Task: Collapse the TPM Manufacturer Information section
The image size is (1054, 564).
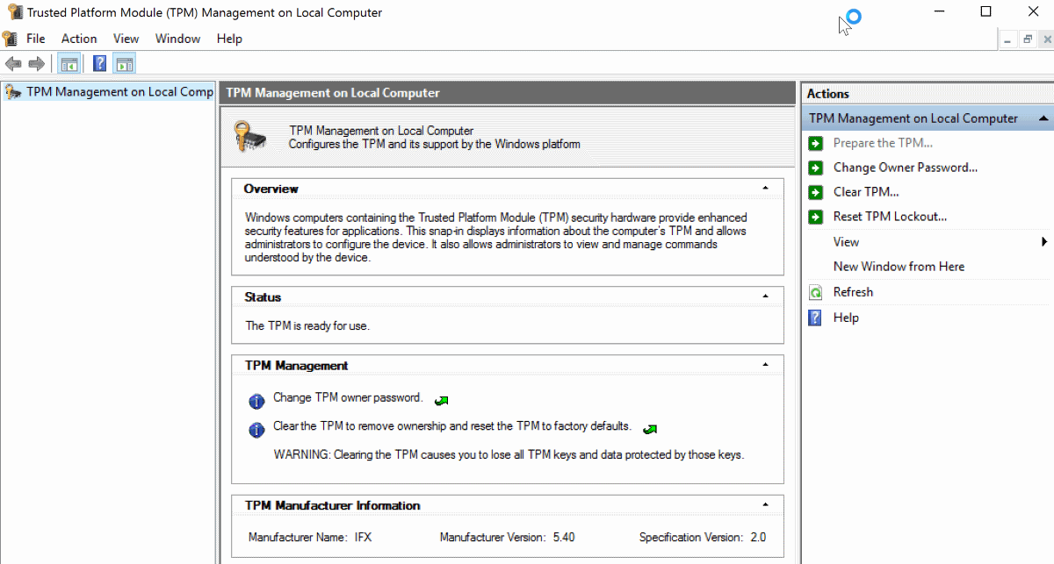Action: [765, 505]
